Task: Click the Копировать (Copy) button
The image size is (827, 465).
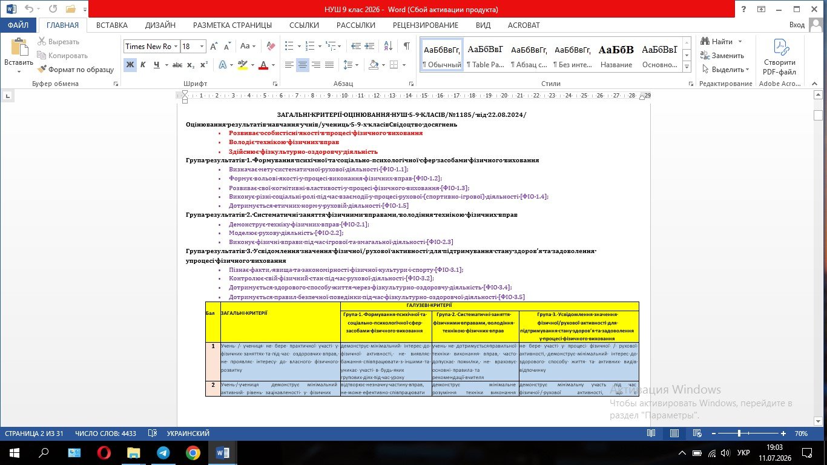Action: 63,56
